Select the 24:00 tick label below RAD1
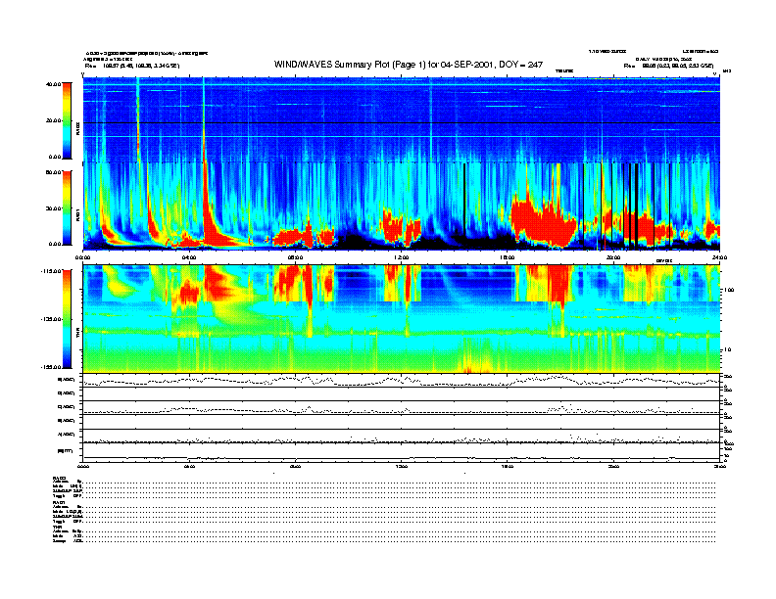The height and width of the screenshot is (599, 776). click(x=718, y=257)
